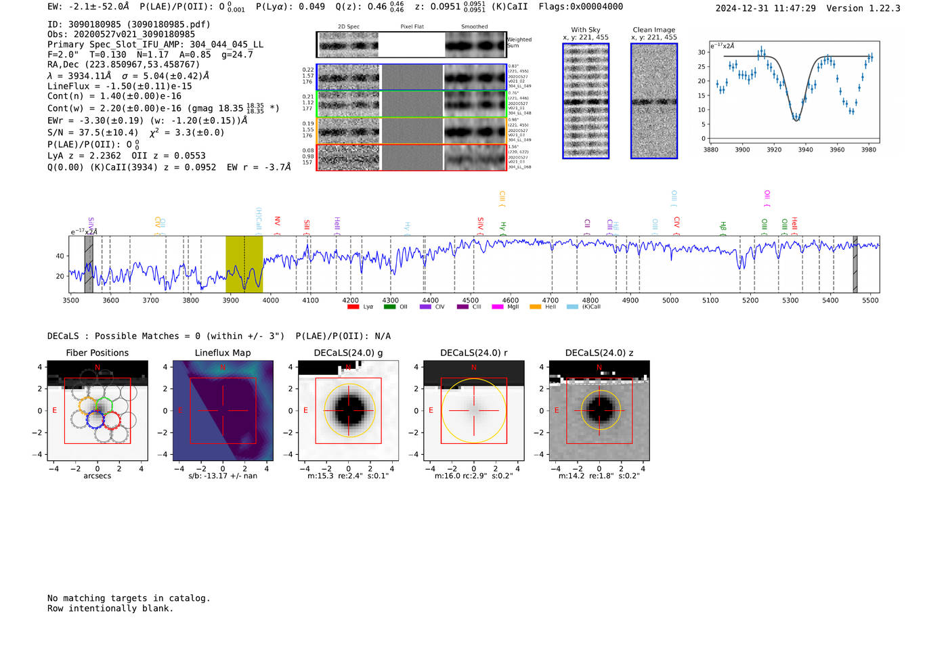This screenshot has width=948, height=645.
Task: Select the blue-bordered fiber cutout row
Action: [x=411, y=77]
